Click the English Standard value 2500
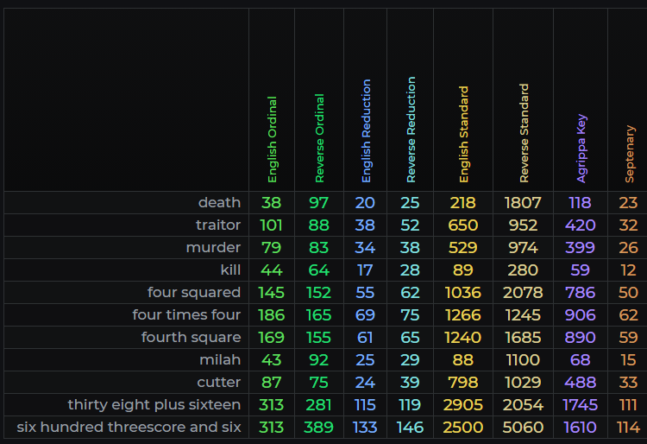Viewport: 647px width, 444px height. coord(462,427)
